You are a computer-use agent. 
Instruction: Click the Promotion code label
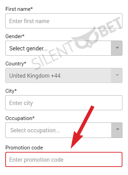(x=24, y=148)
